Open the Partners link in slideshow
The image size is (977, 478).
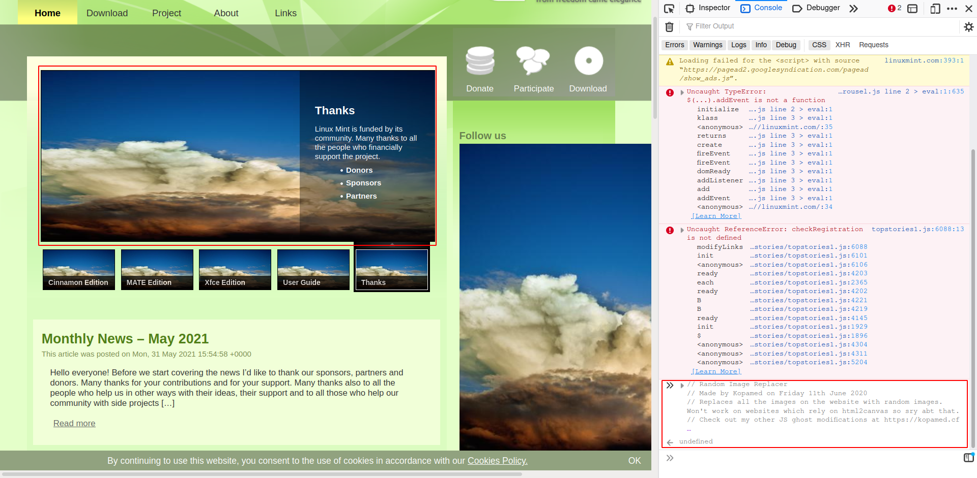[x=361, y=196]
